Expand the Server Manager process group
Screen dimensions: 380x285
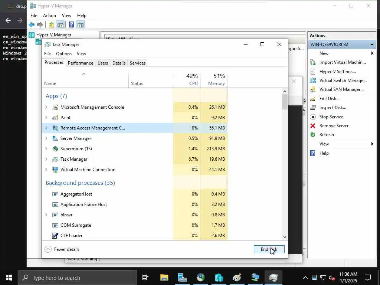click(46, 138)
